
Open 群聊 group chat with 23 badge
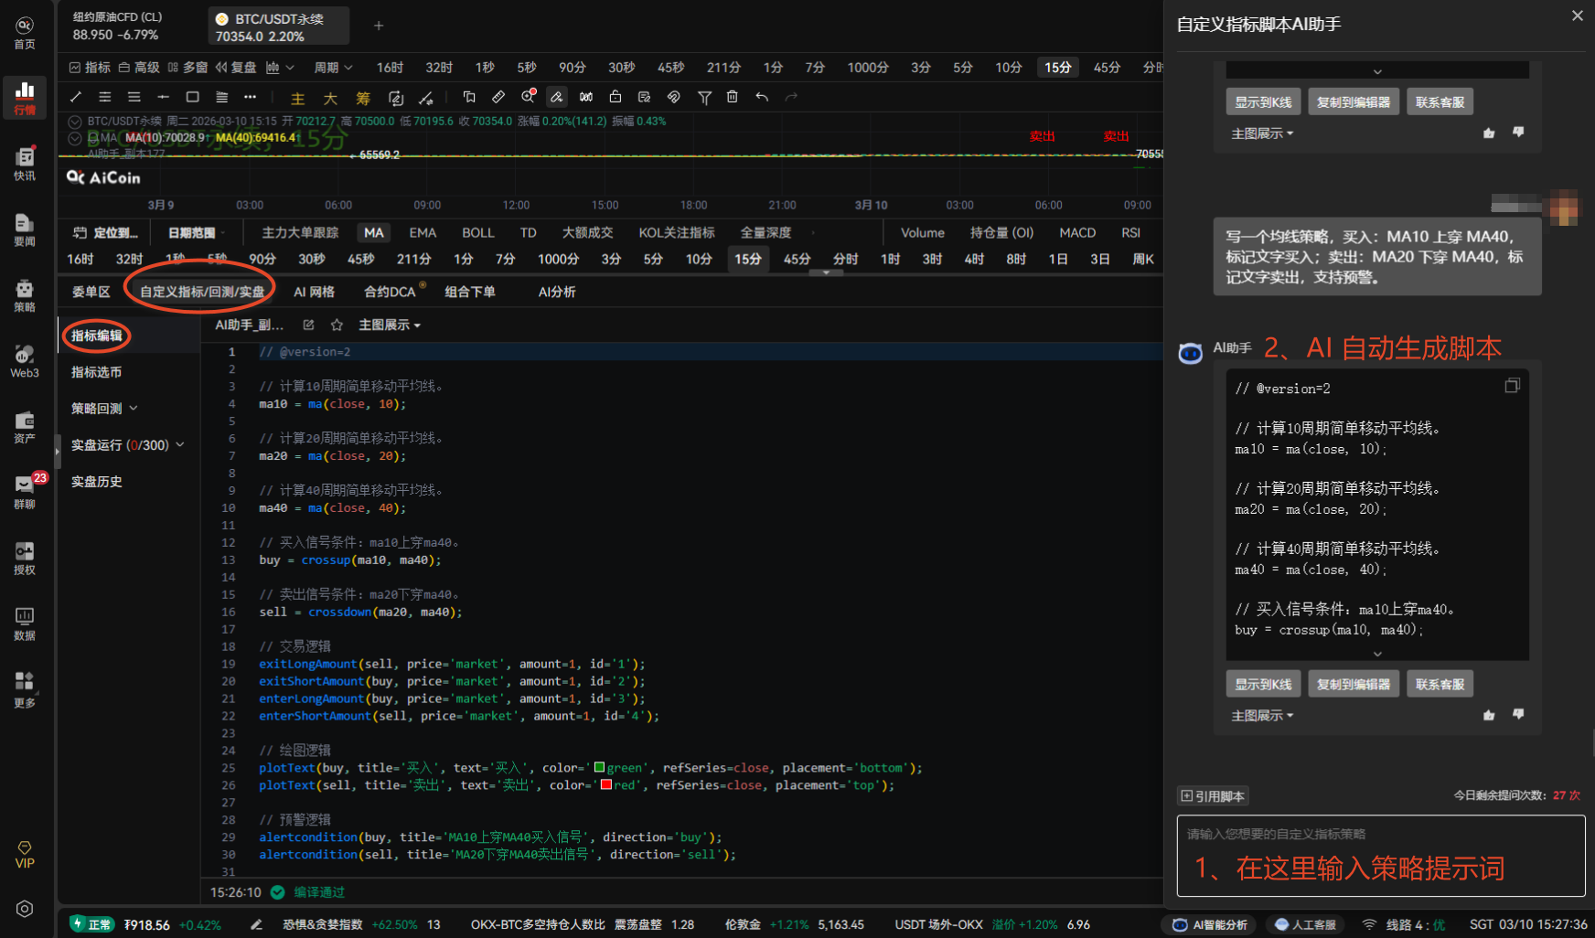[25, 492]
